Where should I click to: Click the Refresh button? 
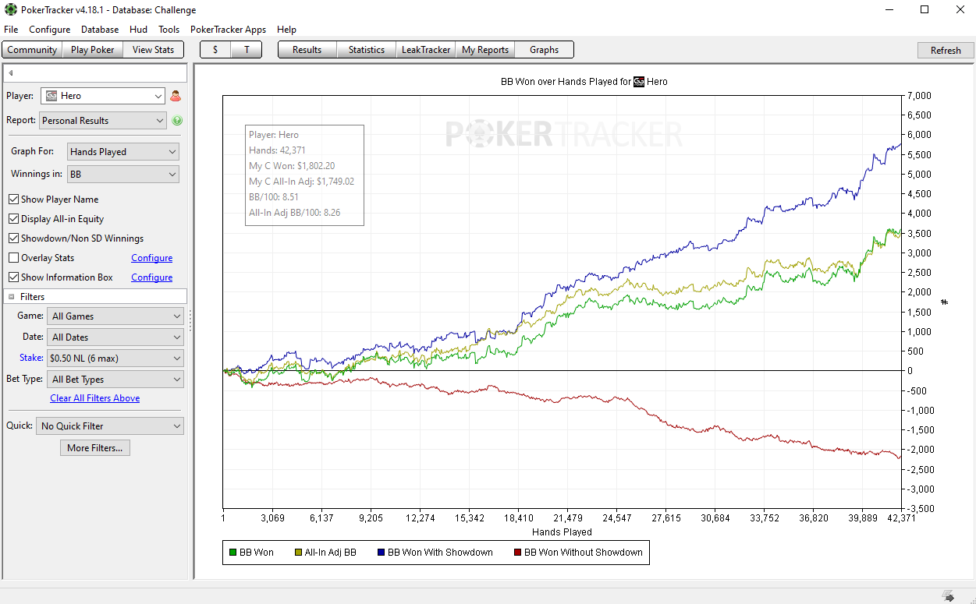click(946, 50)
